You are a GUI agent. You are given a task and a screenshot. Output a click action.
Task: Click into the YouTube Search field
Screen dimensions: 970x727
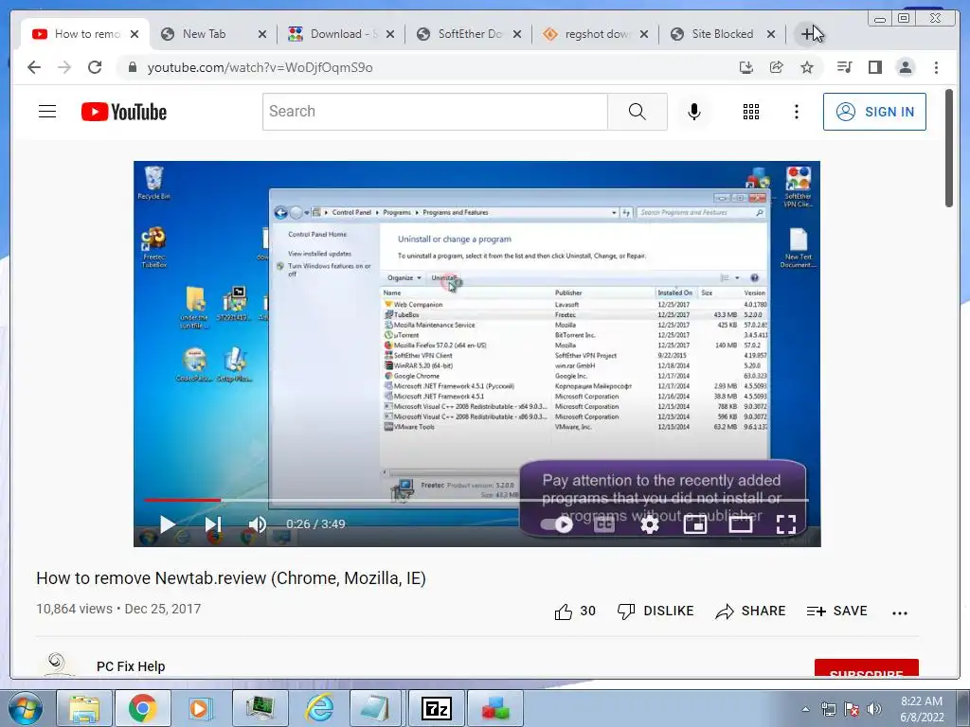pyautogui.click(x=435, y=112)
